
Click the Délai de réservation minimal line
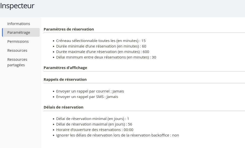click(x=92, y=118)
